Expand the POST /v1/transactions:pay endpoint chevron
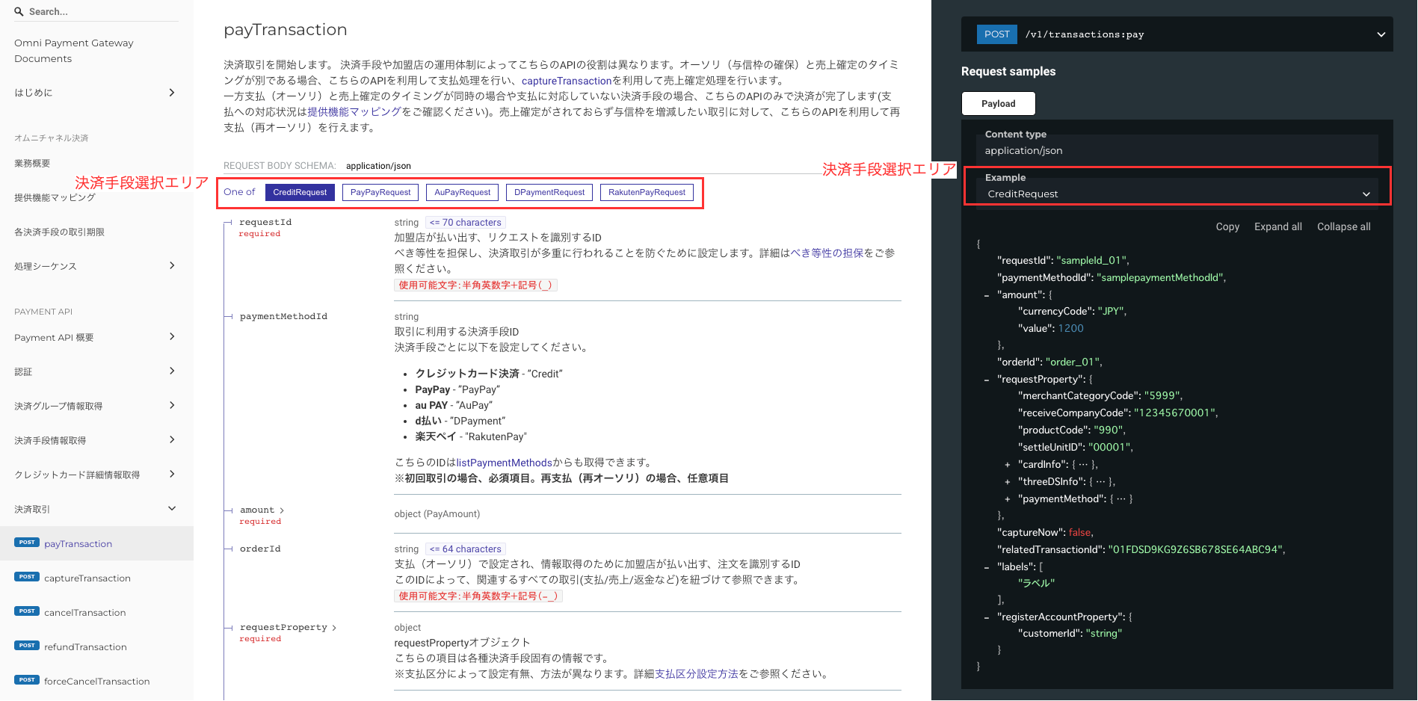Image resolution: width=1418 pixels, height=701 pixels. click(x=1381, y=34)
